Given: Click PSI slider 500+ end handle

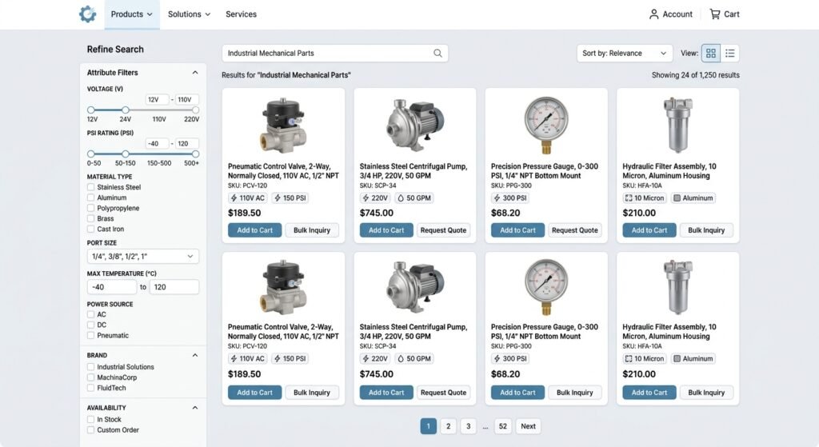Looking at the screenshot, I should pos(195,154).
